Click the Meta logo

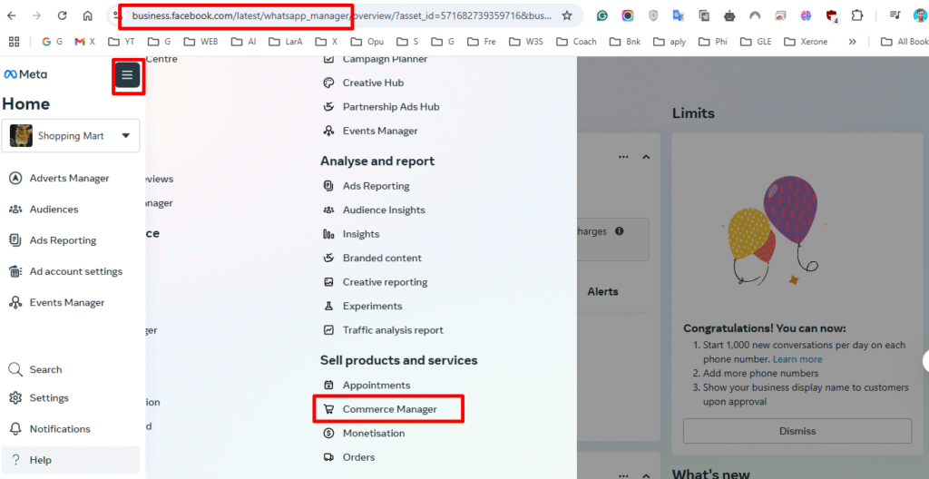[25, 74]
